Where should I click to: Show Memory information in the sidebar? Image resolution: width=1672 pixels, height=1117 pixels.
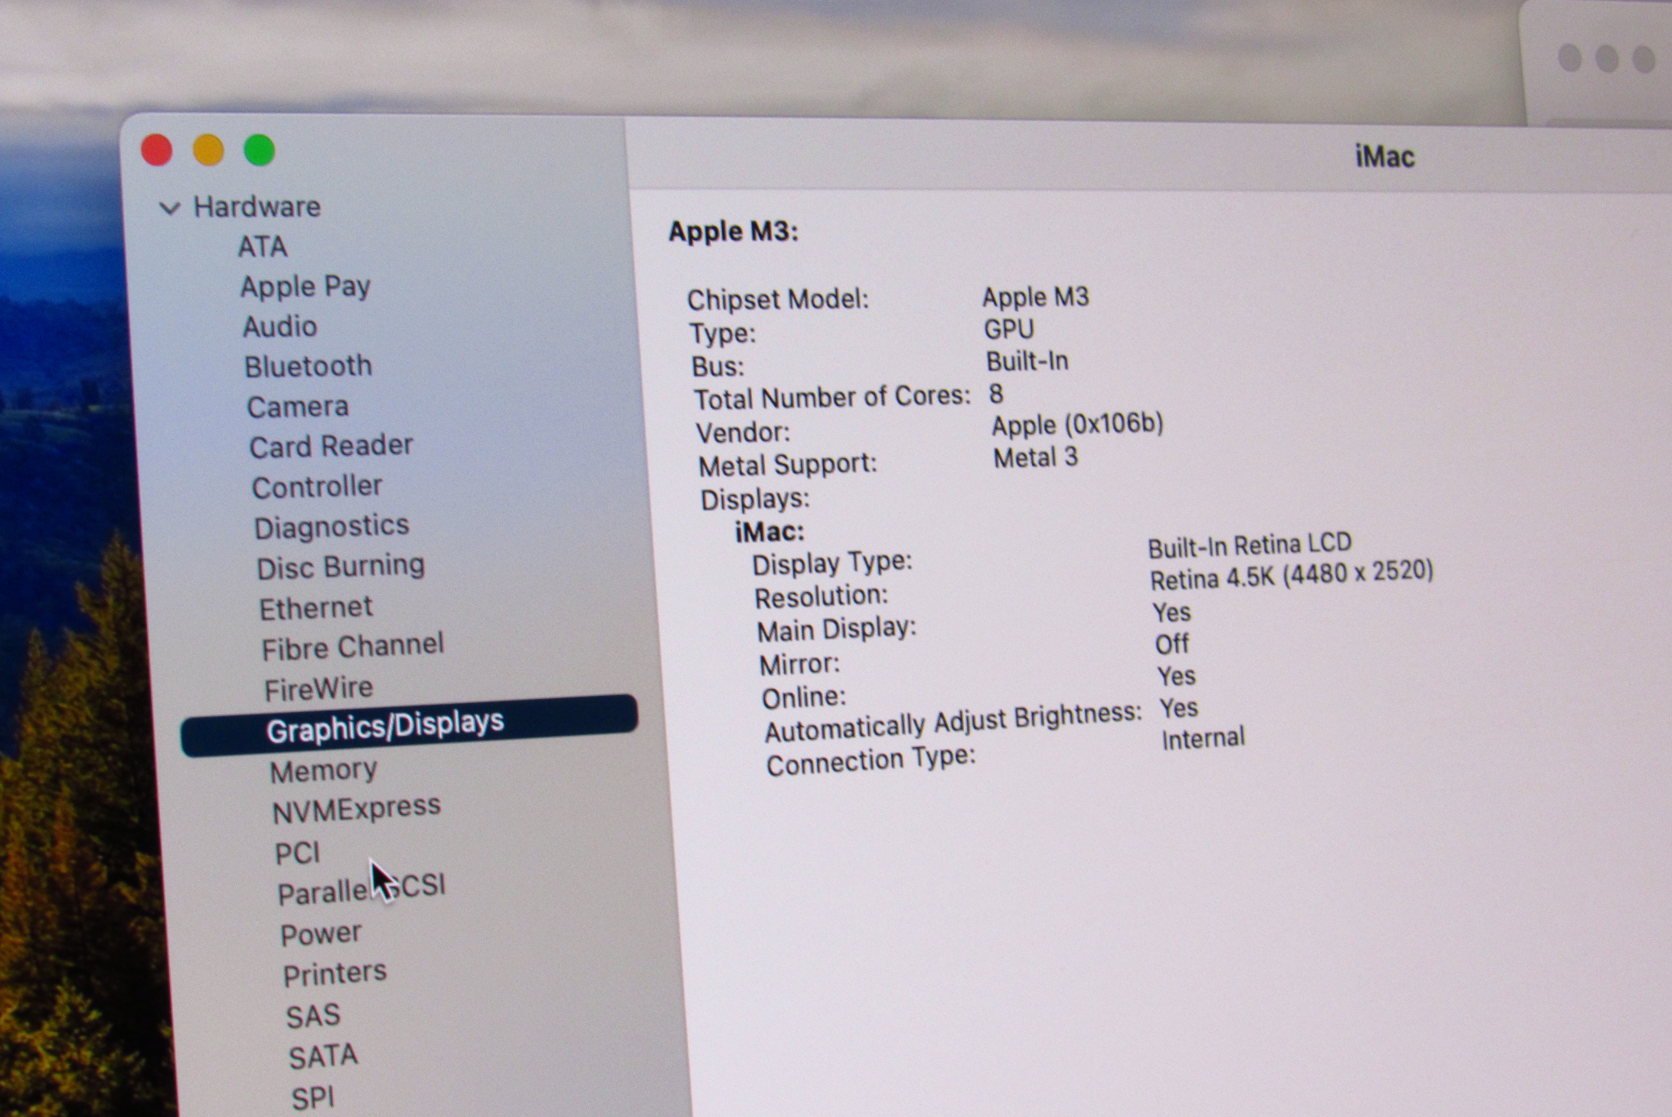[x=323, y=770]
